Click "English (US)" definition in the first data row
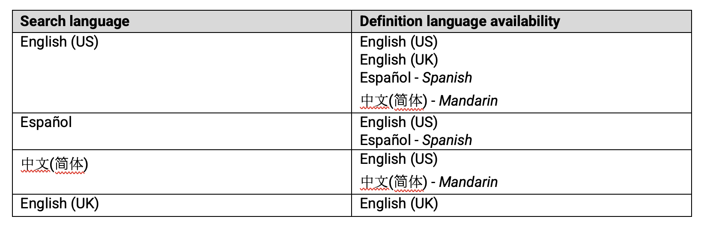701x228 pixels. click(x=399, y=42)
